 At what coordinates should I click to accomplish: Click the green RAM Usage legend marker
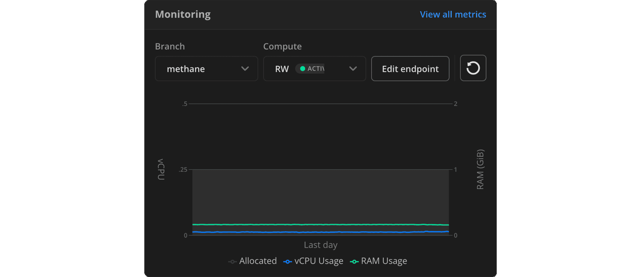pyautogui.click(x=354, y=262)
